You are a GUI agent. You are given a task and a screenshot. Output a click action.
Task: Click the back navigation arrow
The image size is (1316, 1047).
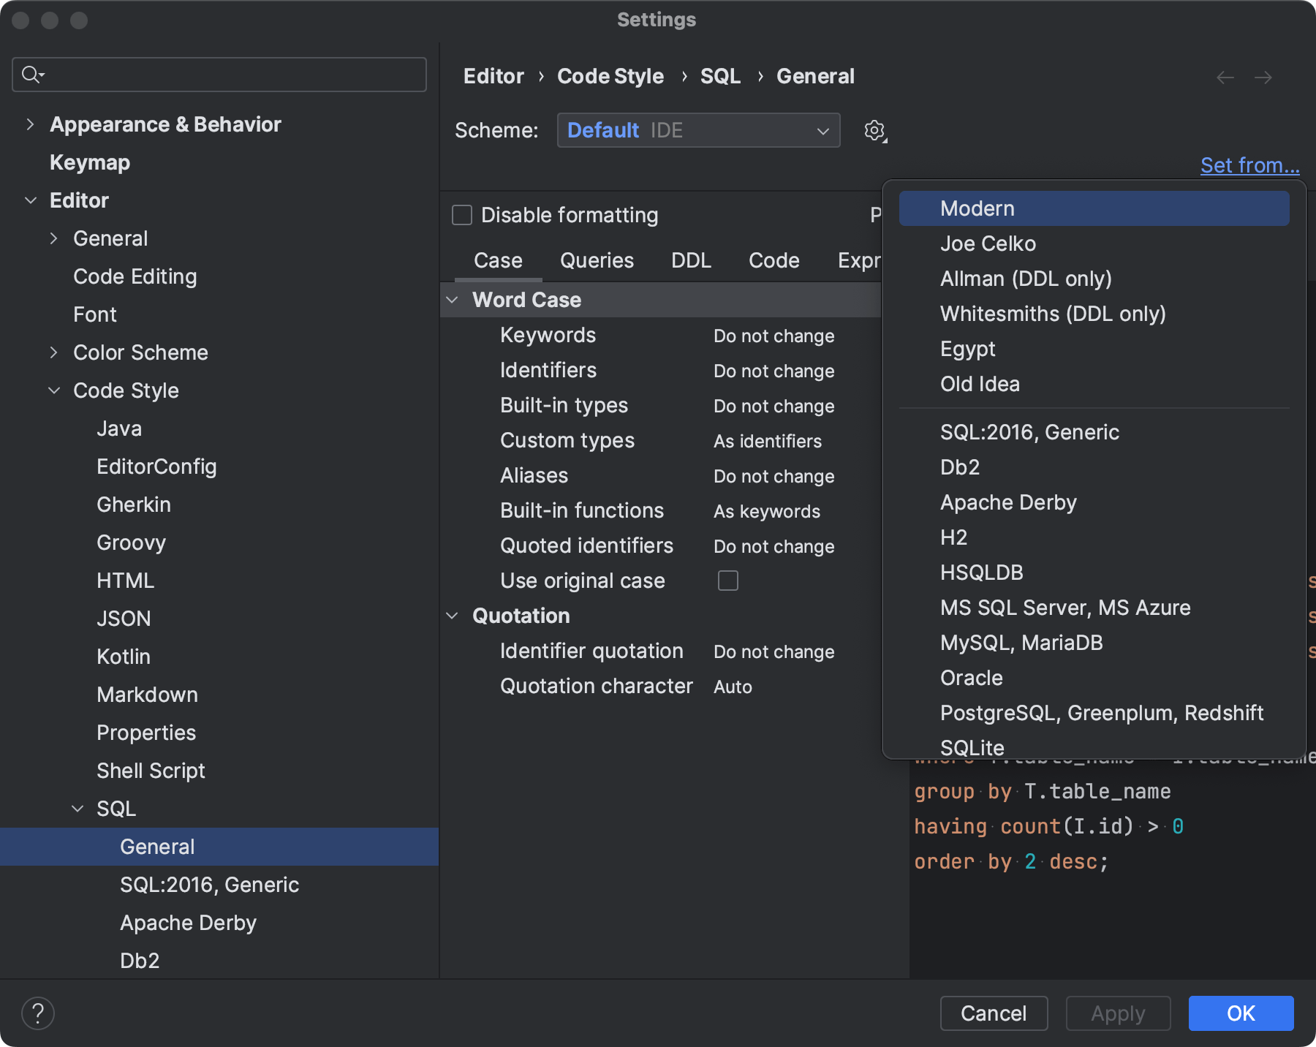point(1225,77)
